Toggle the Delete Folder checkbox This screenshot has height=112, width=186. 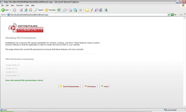pyautogui.click(x=18, y=75)
